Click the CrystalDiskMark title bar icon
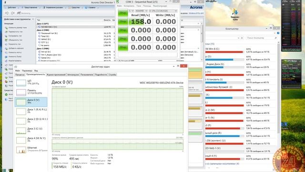Viewport: 305px width, 172px height. coord(118,2)
